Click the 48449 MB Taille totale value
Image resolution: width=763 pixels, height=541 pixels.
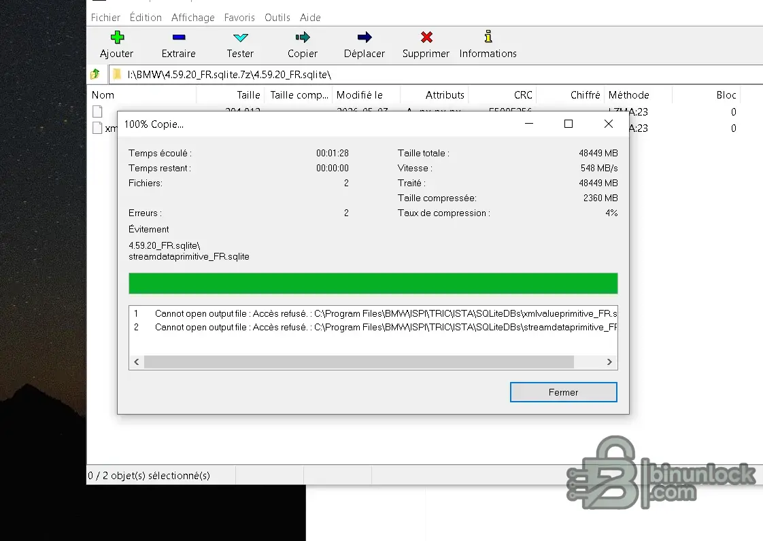(598, 153)
